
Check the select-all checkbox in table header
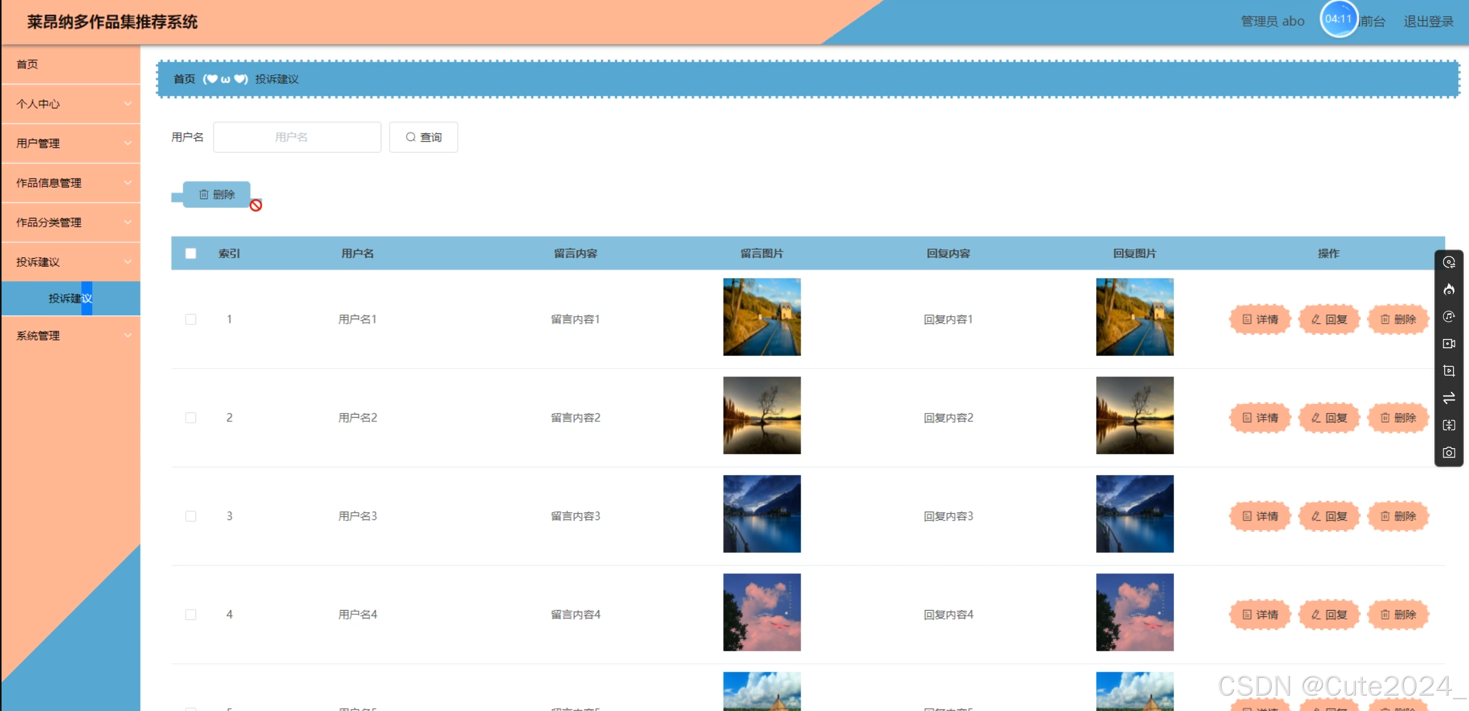(x=190, y=253)
